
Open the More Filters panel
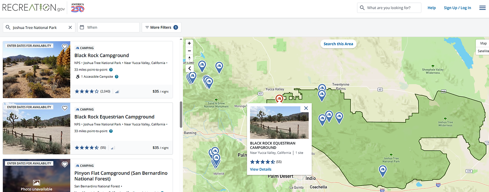[161, 27]
